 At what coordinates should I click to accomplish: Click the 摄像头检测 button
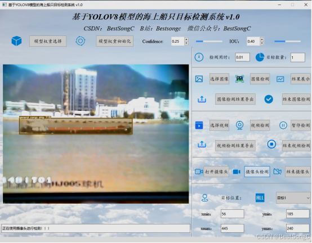[x=257, y=172]
